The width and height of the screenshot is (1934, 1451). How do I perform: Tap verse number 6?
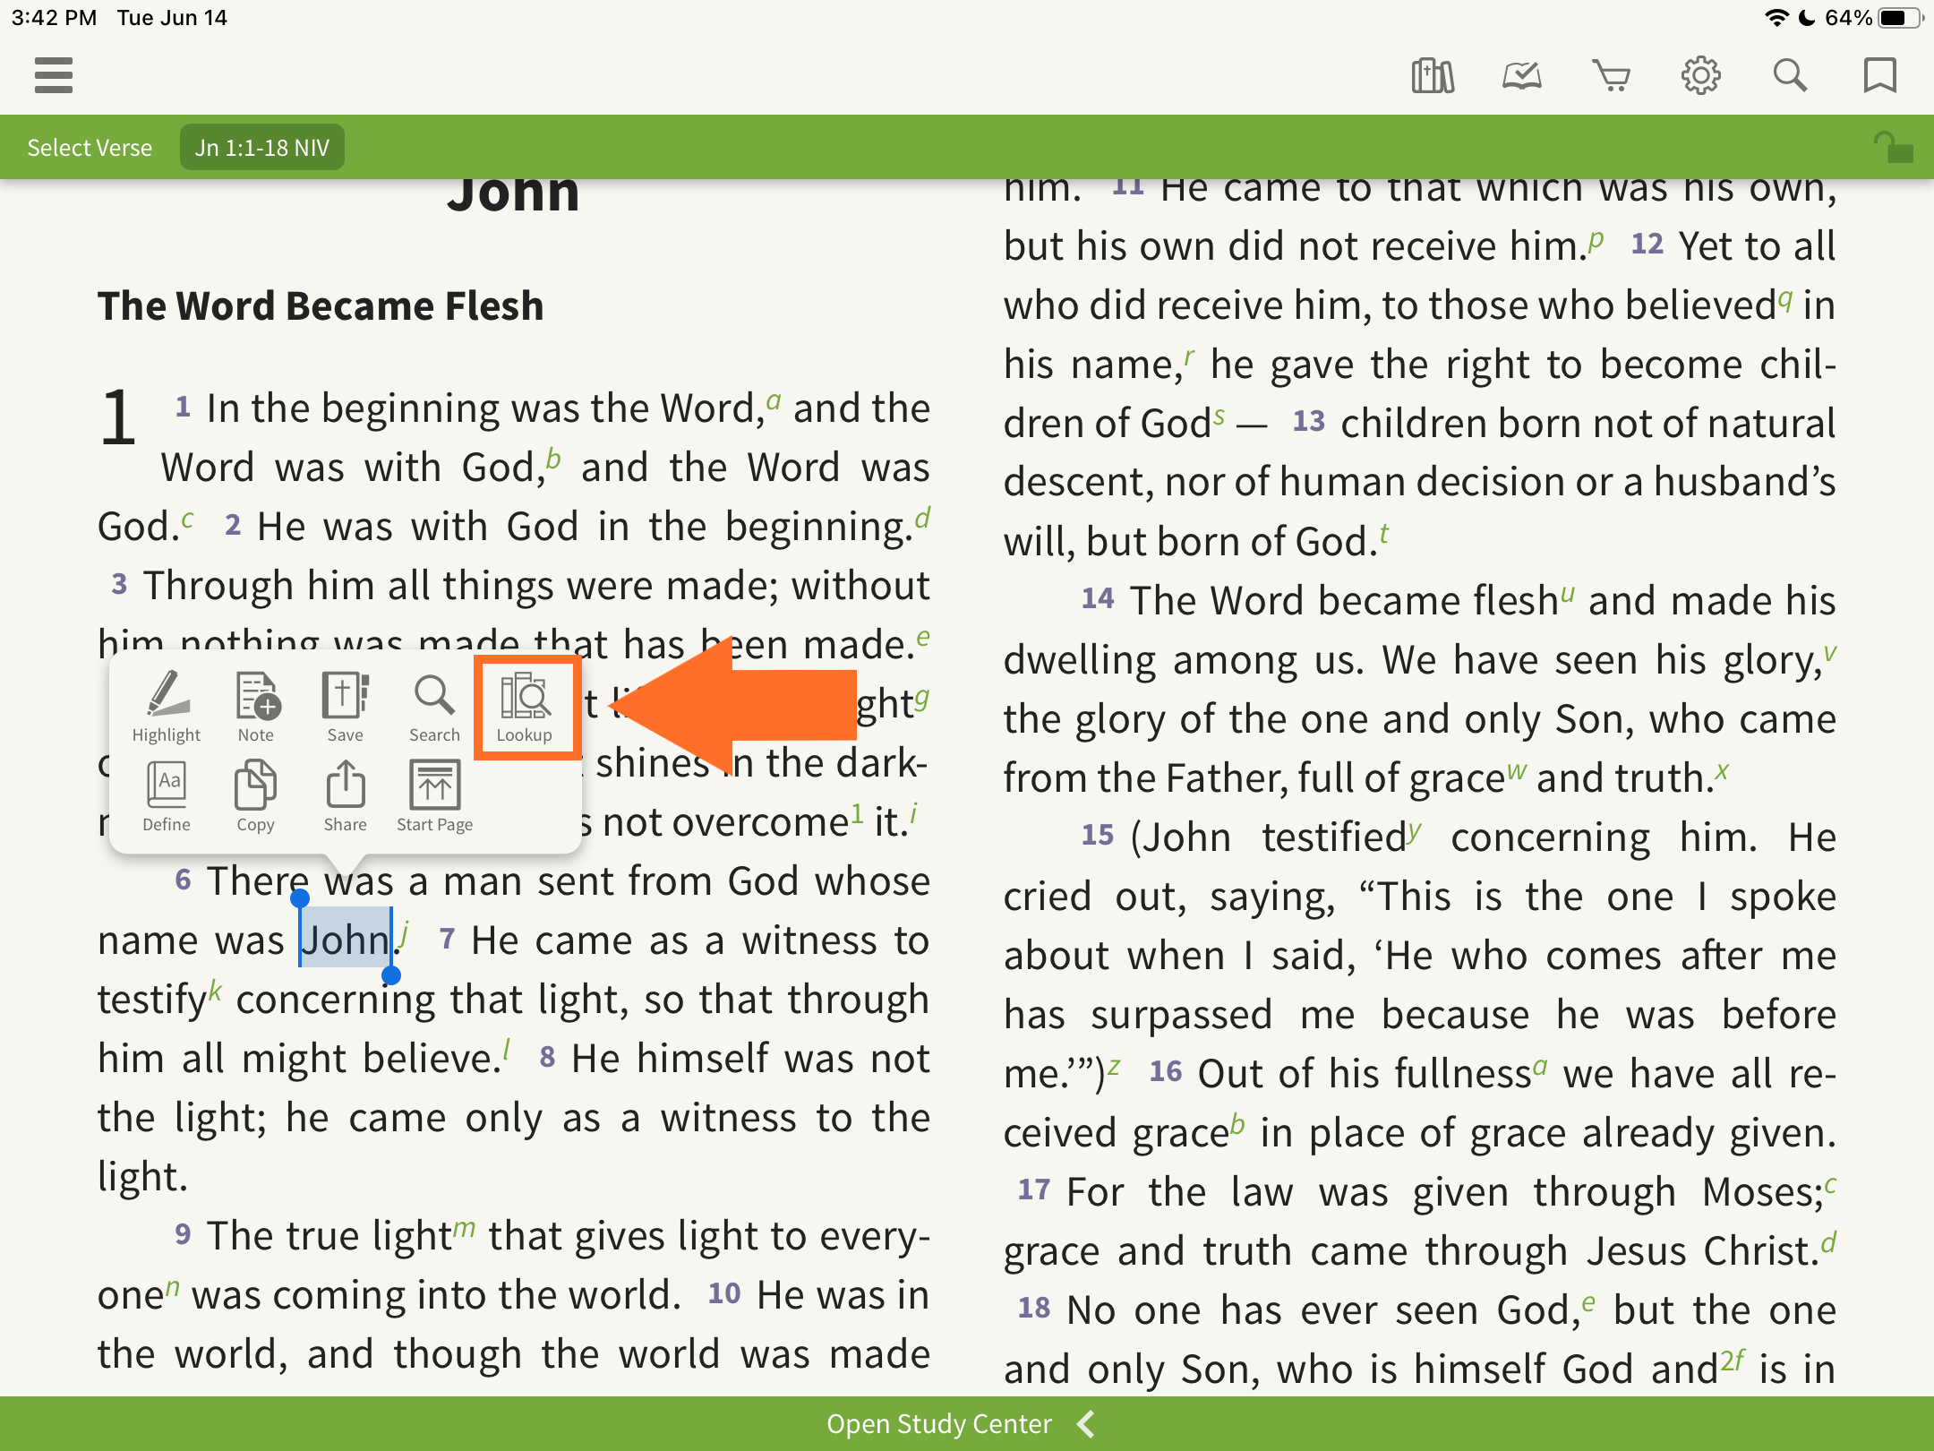[x=183, y=880]
